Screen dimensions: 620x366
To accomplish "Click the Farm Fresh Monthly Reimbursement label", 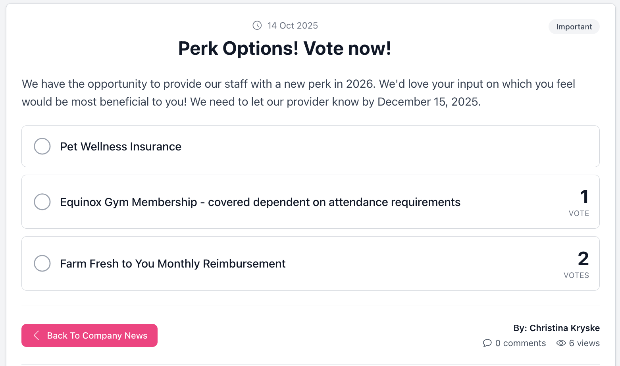I will coord(173,264).
